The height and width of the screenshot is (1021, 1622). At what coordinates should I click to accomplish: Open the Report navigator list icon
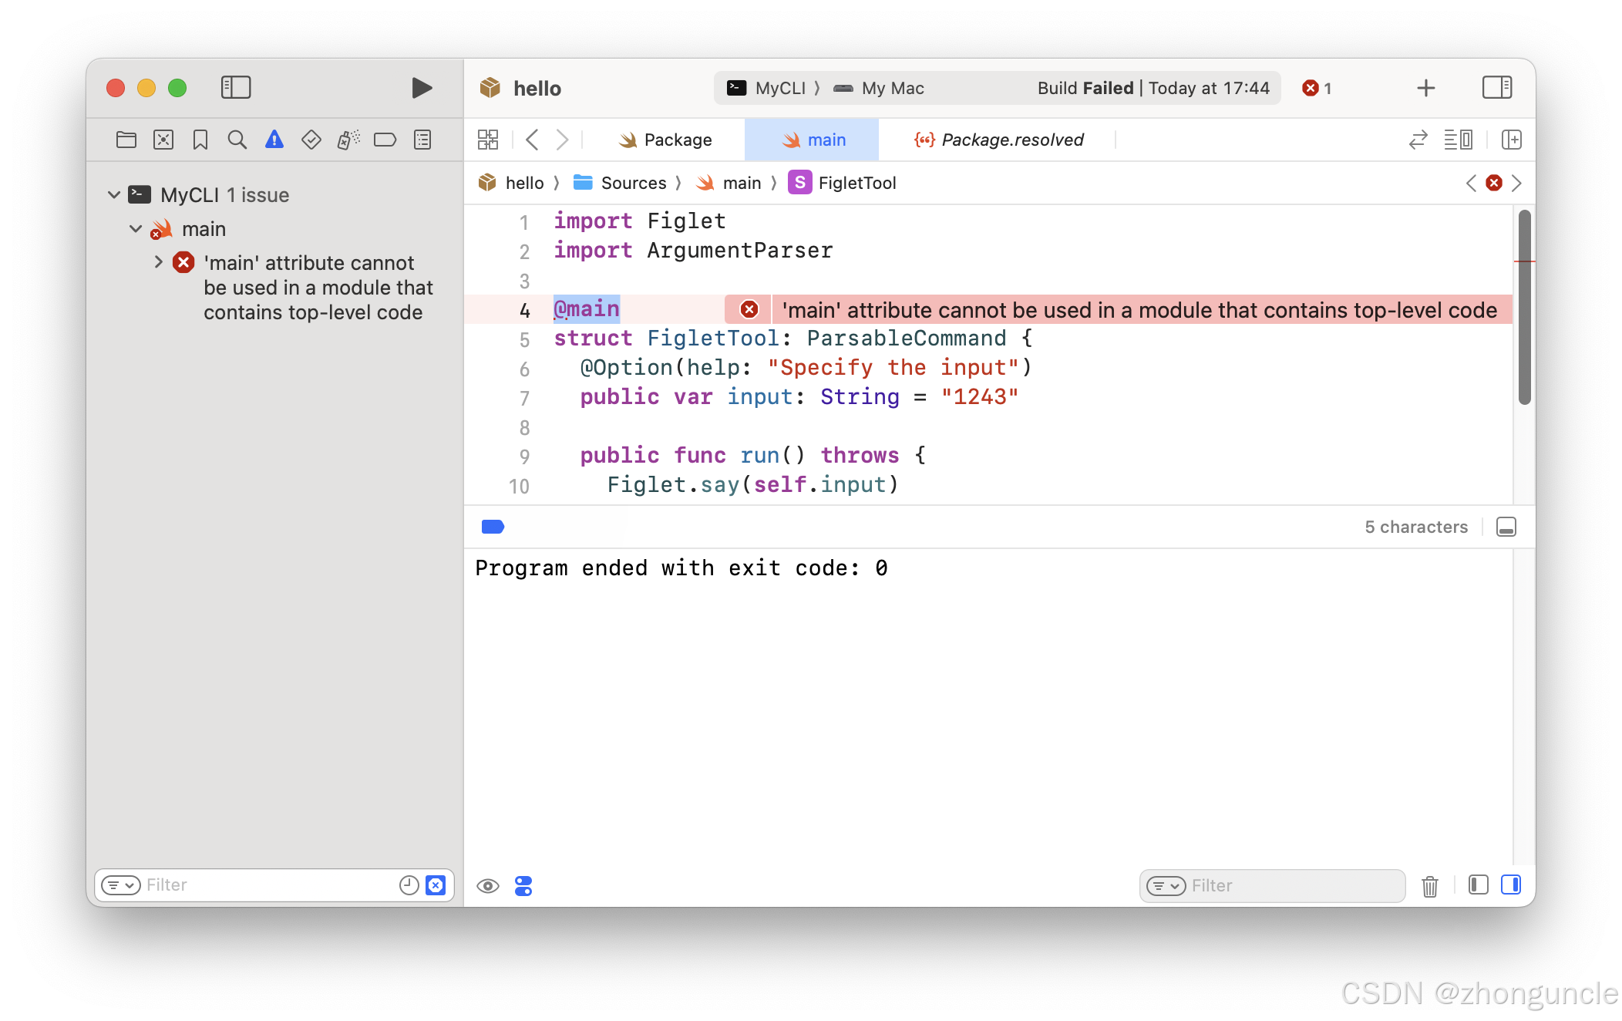(x=422, y=140)
